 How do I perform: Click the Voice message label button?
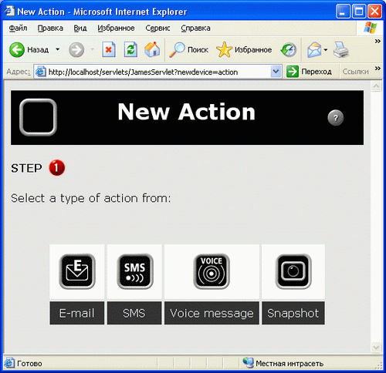[x=212, y=313]
